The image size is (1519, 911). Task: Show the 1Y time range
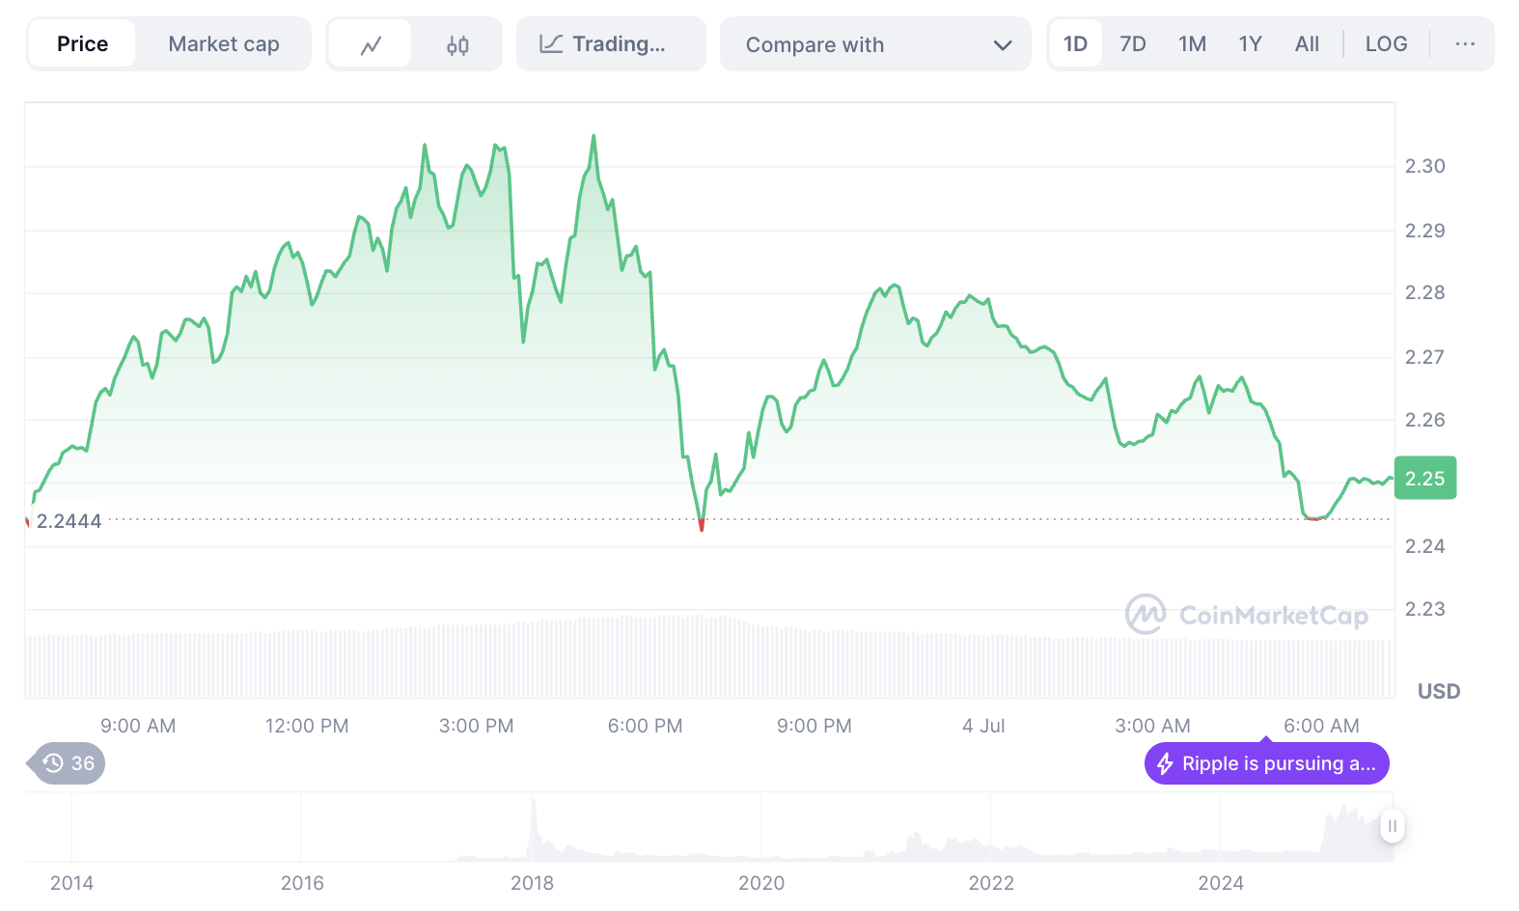1250,44
